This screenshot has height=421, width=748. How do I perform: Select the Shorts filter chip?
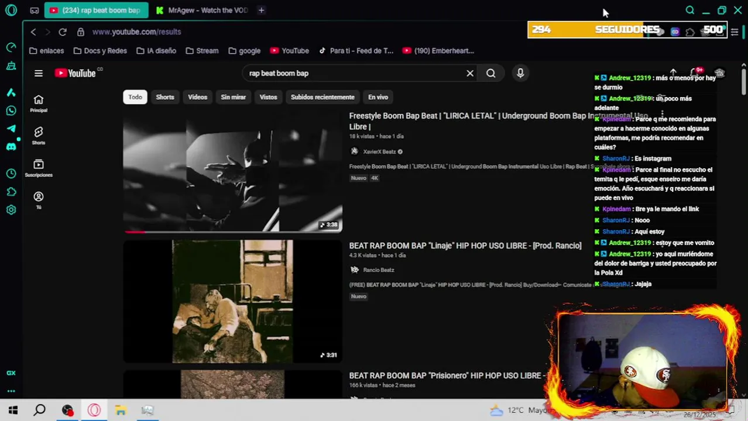click(165, 97)
